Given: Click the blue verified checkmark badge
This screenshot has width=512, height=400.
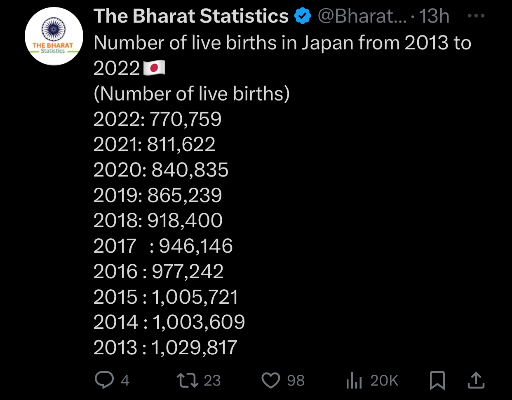Looking at the screenshot, I should pos(303,16).
